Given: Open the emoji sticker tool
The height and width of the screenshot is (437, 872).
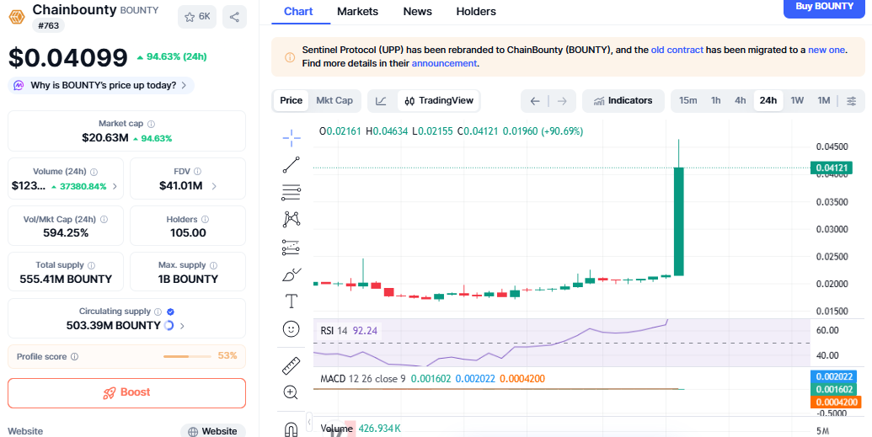Looking at the screenshot, I should 292,329.
